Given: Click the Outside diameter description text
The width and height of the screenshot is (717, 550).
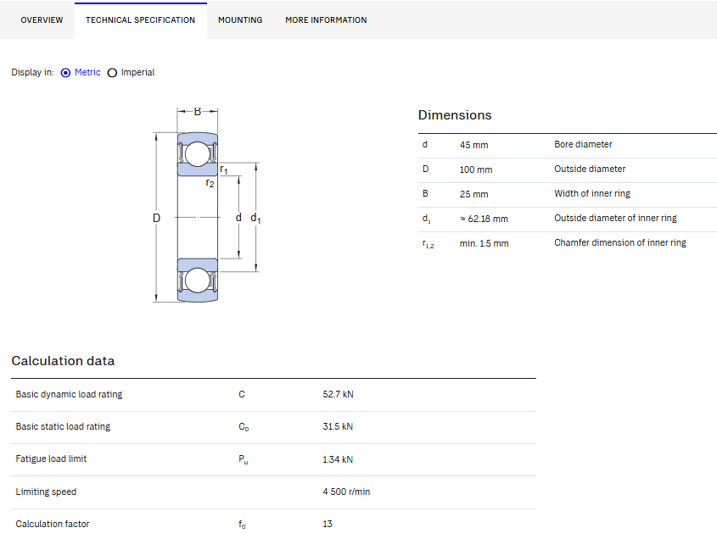Looking at the screenshot, I should [x=590, y=169].
